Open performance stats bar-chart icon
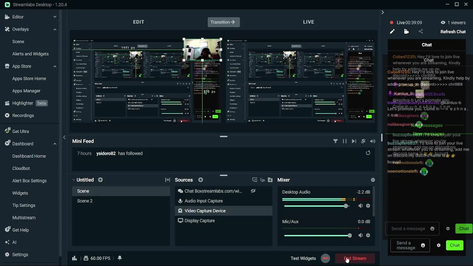The height and width of the screenshot is (266, 473). point(74,258)
